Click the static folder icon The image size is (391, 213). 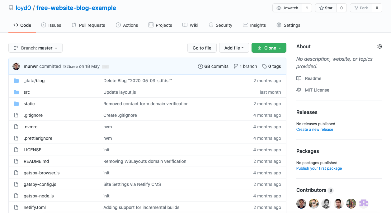point(16,104)
